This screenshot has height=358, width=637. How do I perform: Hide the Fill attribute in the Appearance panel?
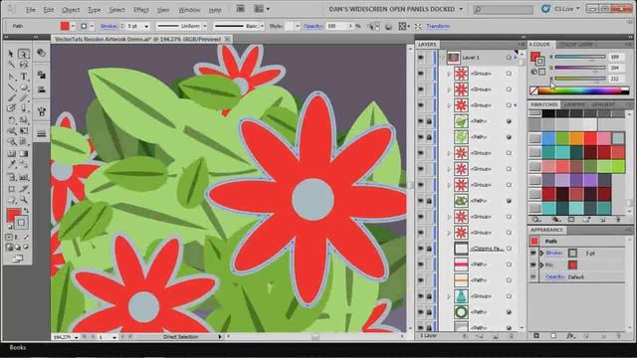(x=533, y=266)
